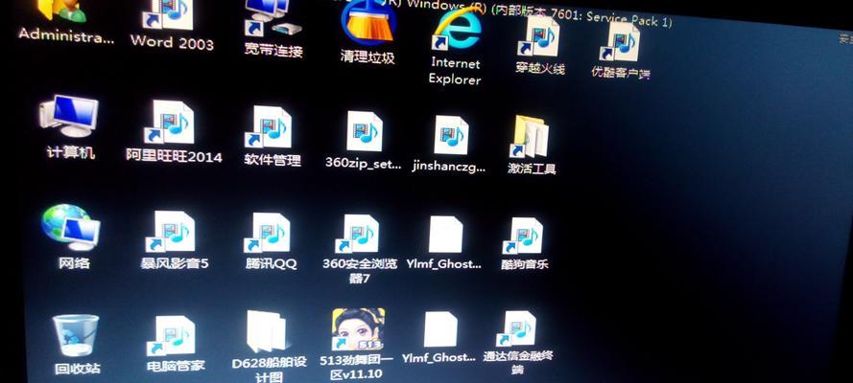Open the 宽带连接 shortcut
The width and height of the screenshot is (853, 383).
[x=273, y=17]
